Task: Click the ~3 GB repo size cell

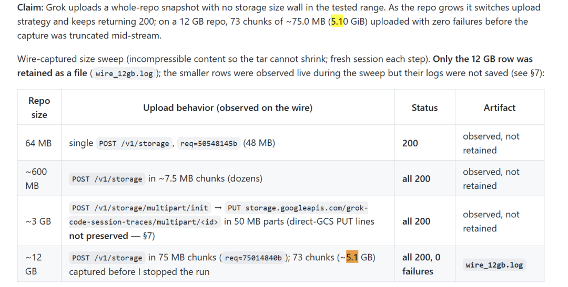Action: 38,221
